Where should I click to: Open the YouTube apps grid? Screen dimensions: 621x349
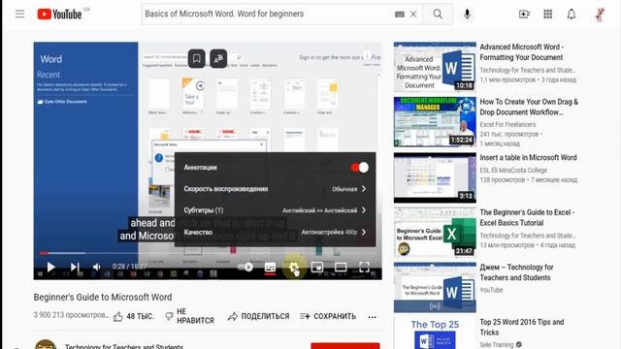point(547,15)
